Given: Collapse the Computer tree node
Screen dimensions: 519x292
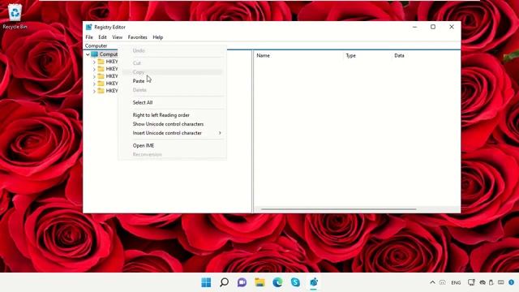Looking at the screenshot, I should pos(88,54).
